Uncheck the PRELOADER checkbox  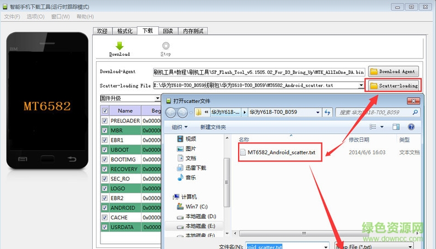(105, 121)
